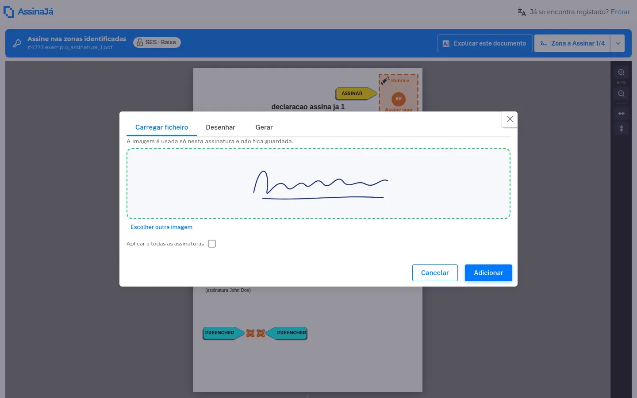Click the Entrar login link
This screenshot has width=637, height=398.
[620, 12]
